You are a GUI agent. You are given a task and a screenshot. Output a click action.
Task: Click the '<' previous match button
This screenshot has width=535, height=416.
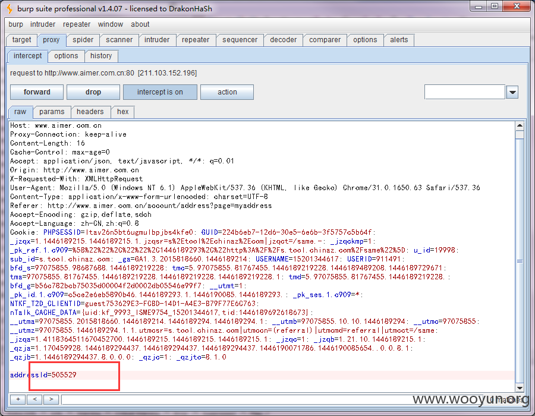[35, 399]
